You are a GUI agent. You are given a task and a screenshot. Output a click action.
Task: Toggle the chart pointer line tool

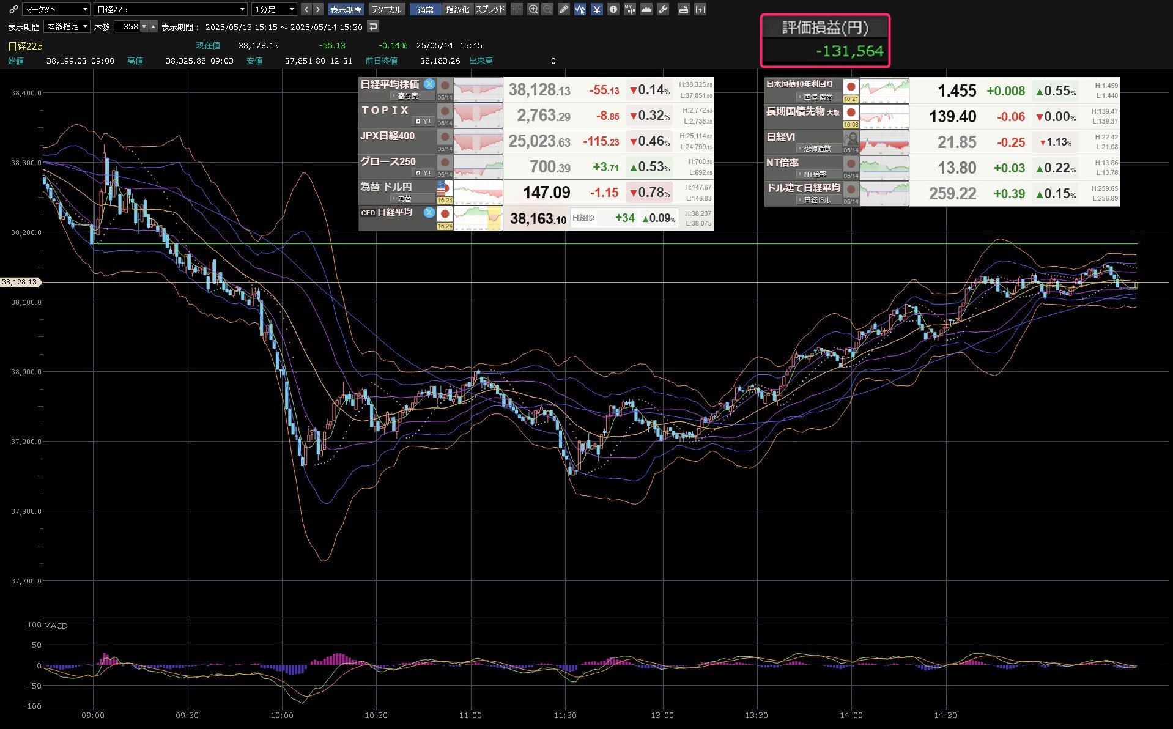tap(580, 9)
